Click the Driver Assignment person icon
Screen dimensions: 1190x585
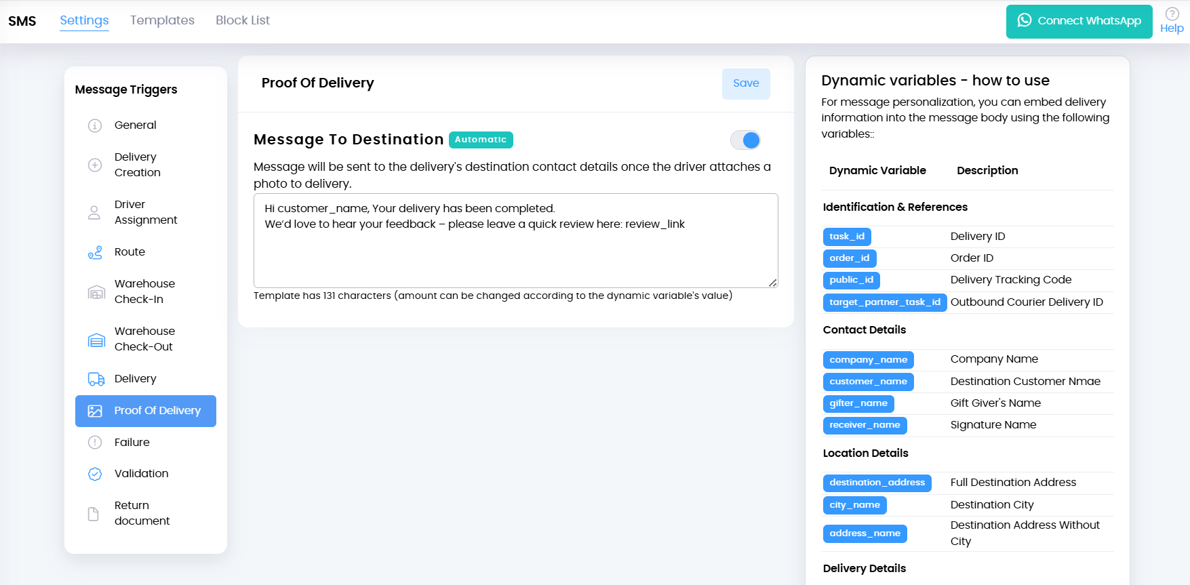(x=94, y=212)
